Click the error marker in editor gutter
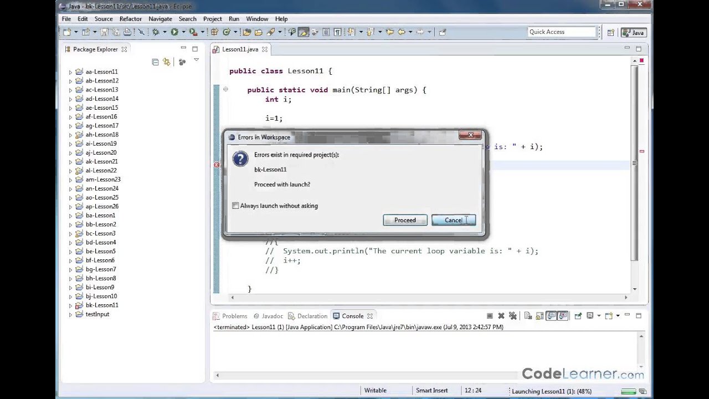The height and width of the screenshot is (399, 709). 217,165
